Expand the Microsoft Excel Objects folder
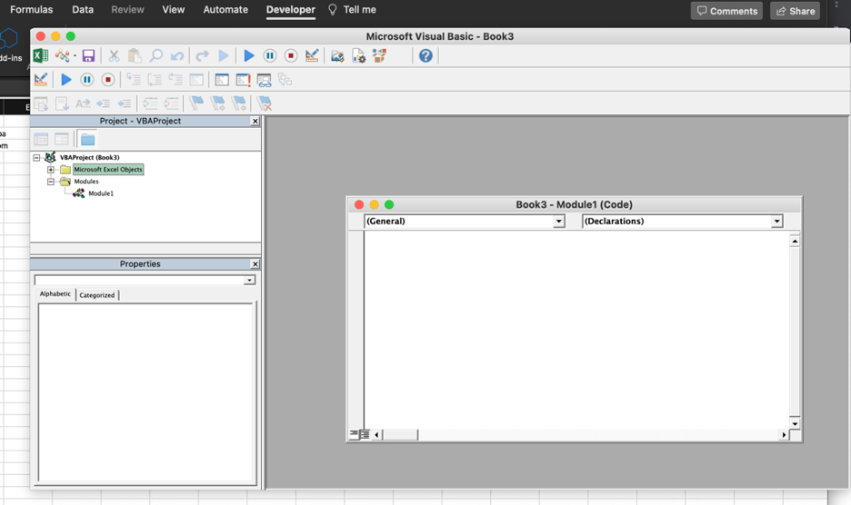The image size is (851, 505). (x=51, y=169)
